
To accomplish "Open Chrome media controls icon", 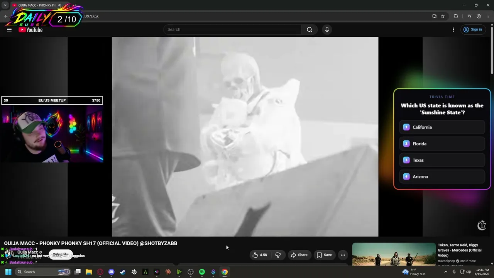I will point(469,16).
